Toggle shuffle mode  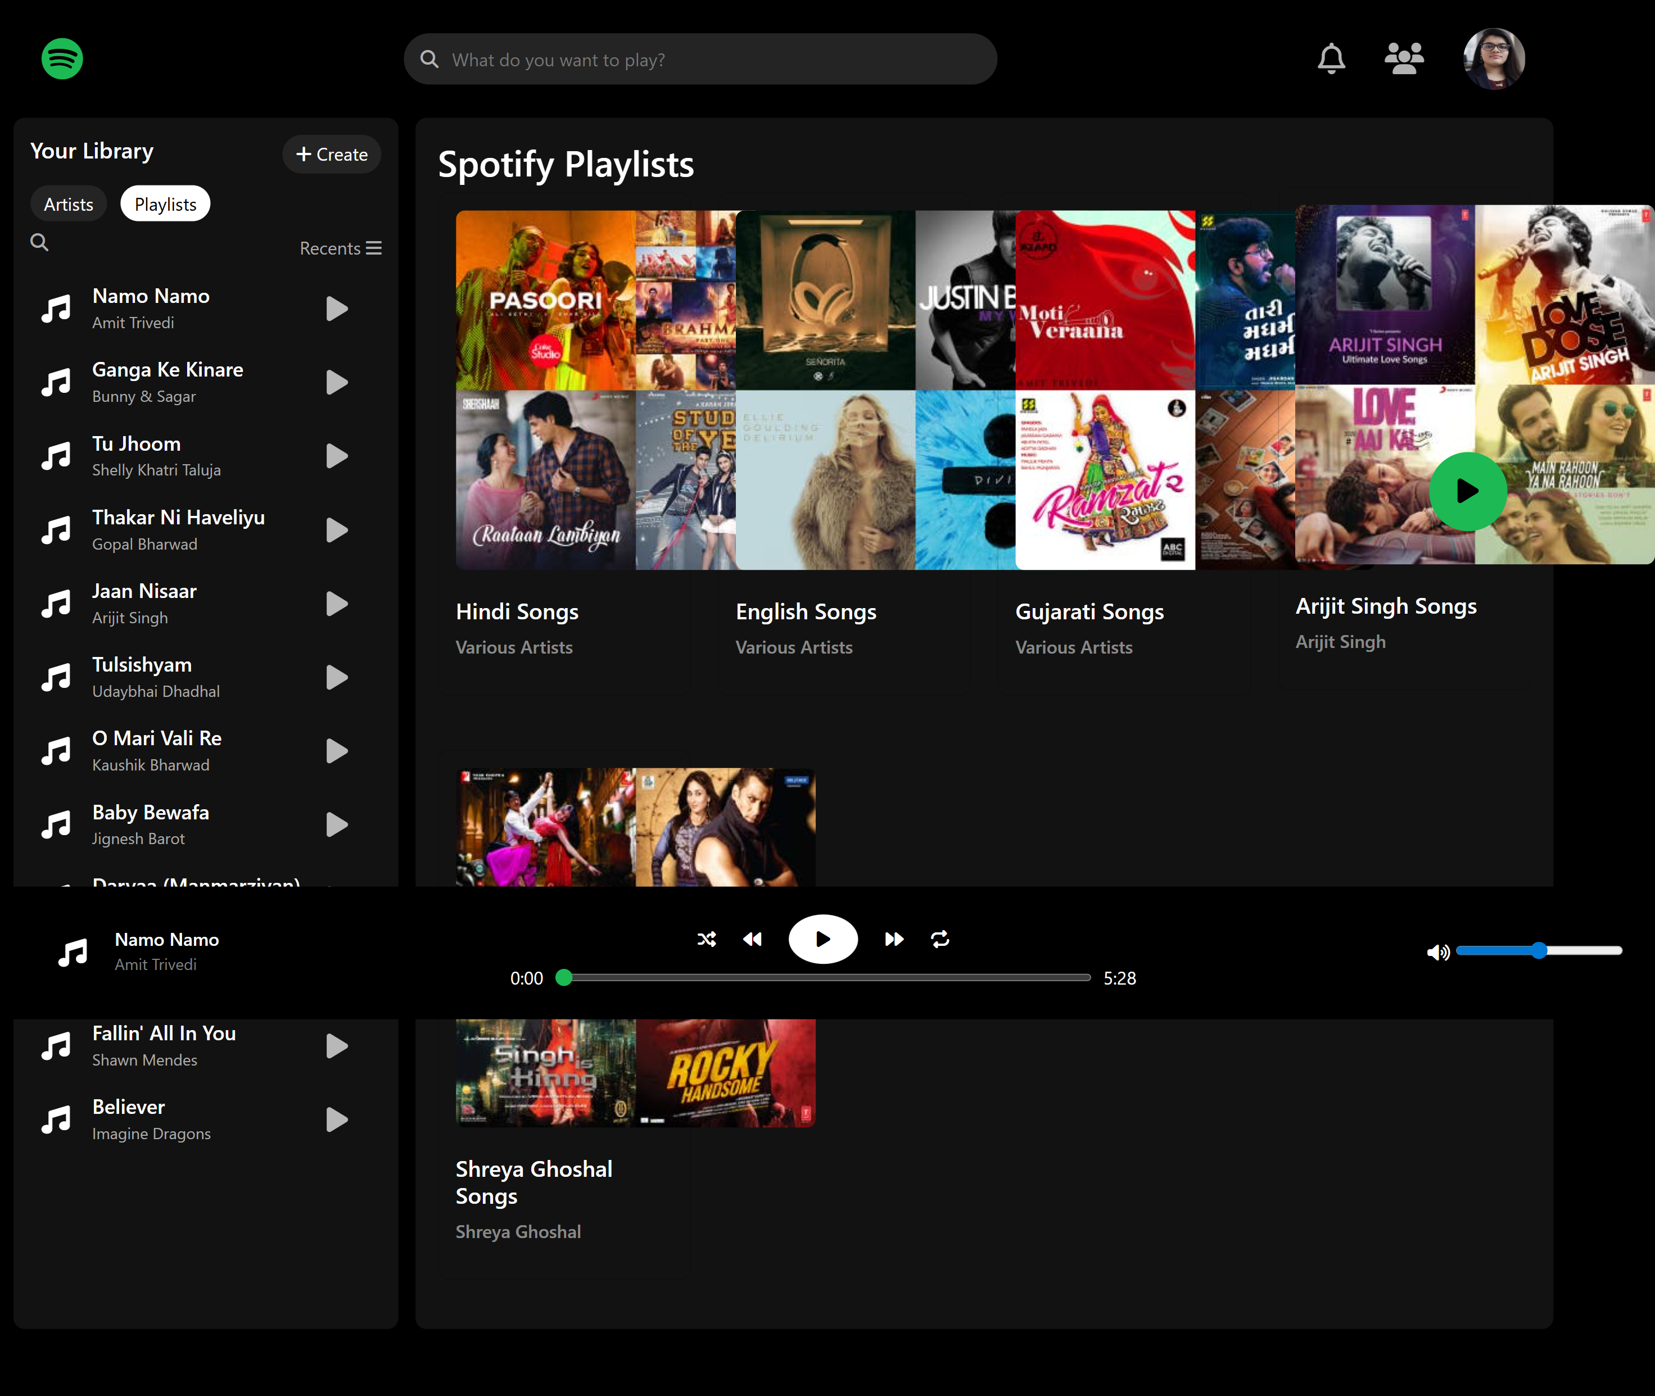(x=707, y=939)
